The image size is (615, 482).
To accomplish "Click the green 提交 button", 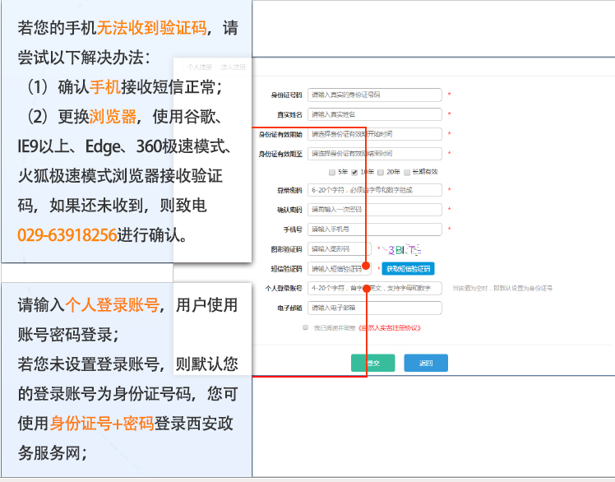I will pyautogui.click(x=372, y=363).
